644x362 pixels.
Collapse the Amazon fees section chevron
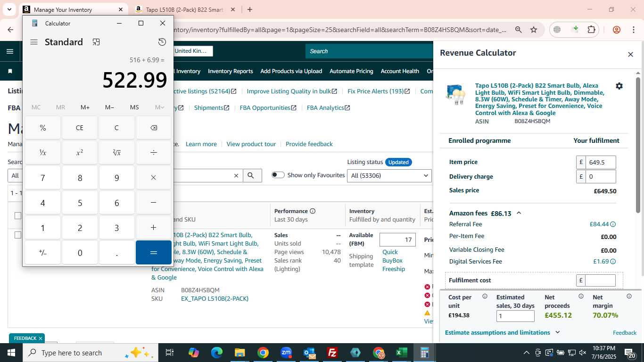pyautogui.click(x=519, y=213)
